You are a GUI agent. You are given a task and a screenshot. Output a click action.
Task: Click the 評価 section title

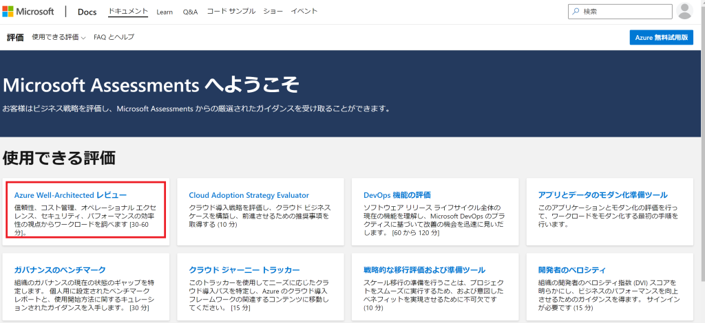coord(15,37)
